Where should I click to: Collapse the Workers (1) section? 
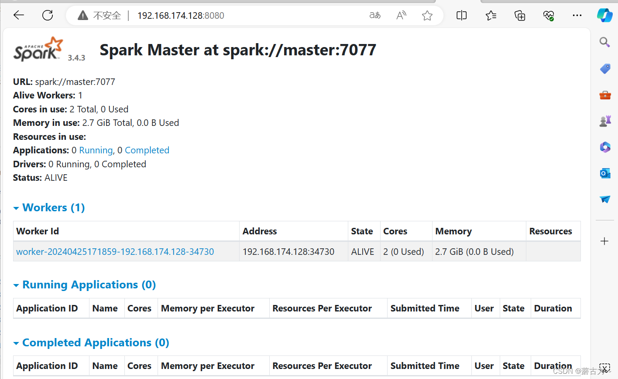(16, 208)
